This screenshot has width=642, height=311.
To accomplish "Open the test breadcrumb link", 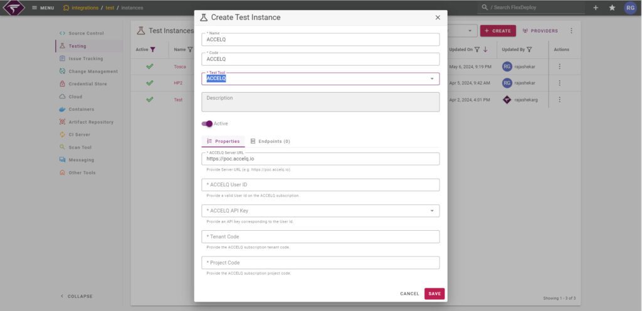I will [x=110, y=8].
